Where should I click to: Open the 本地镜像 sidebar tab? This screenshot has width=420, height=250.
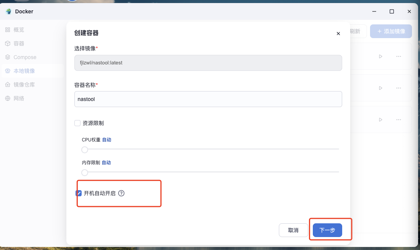pos(24,71)
